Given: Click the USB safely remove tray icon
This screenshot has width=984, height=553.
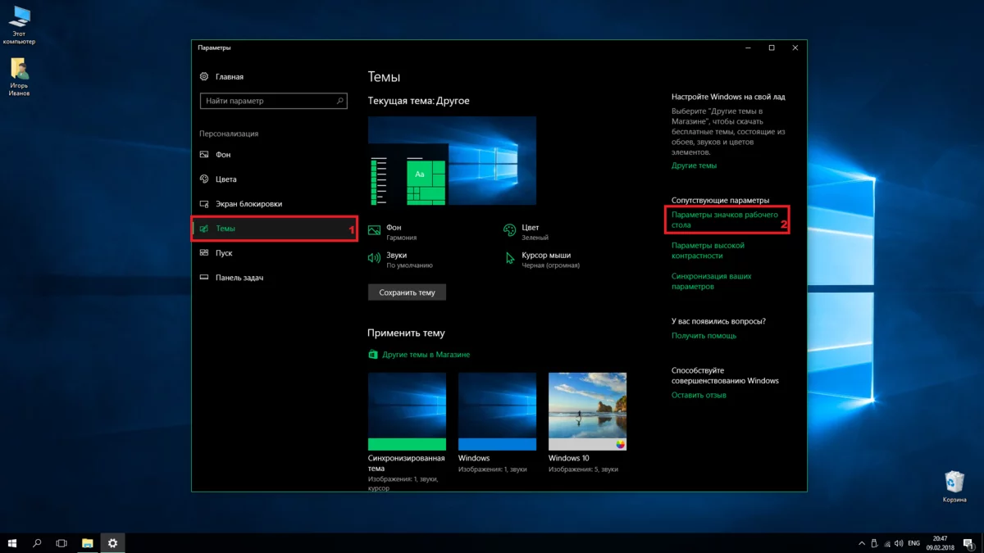Looking at the screenshot, I should [x=874, y=542].
